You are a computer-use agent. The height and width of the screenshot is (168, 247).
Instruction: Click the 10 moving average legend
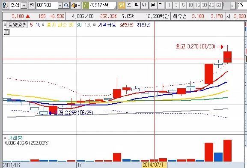click(x=38, y=25)
